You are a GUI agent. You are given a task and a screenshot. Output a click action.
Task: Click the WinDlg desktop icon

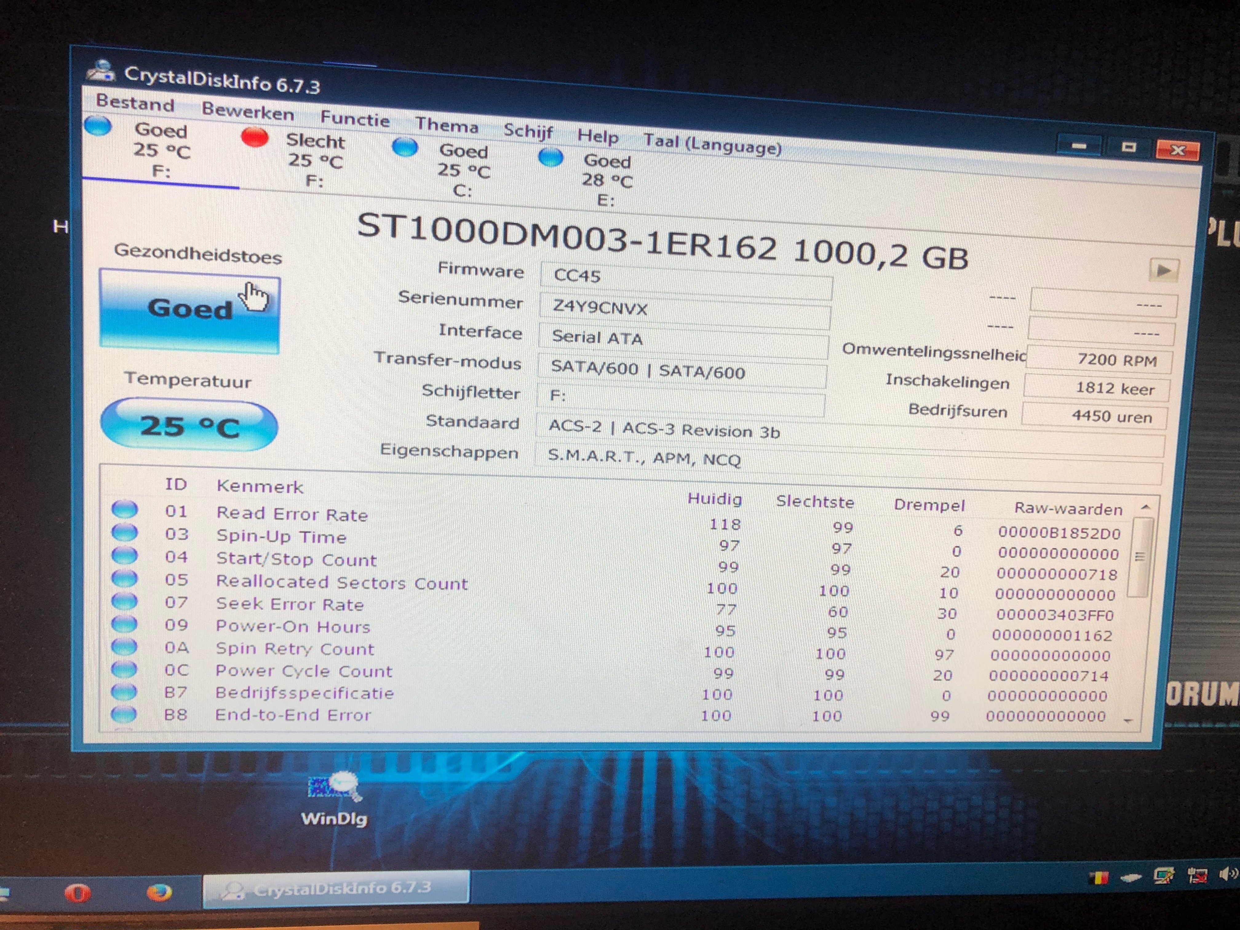(334, 800)
